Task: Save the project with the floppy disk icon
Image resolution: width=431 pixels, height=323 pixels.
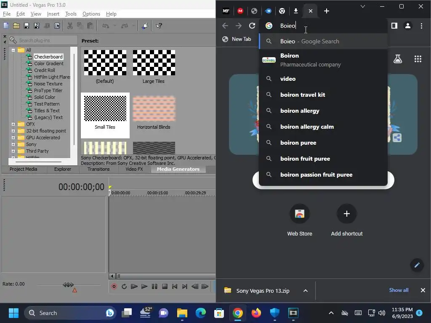Action: pyautogui.click(x=27, y=26)
